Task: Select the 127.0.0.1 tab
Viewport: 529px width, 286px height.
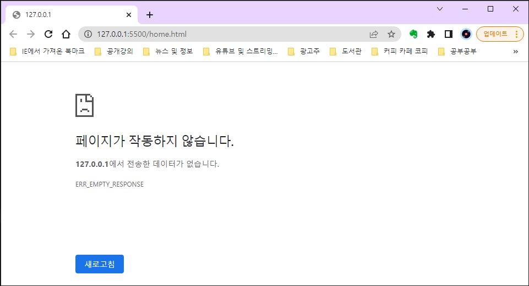Action: pos(72,15)
